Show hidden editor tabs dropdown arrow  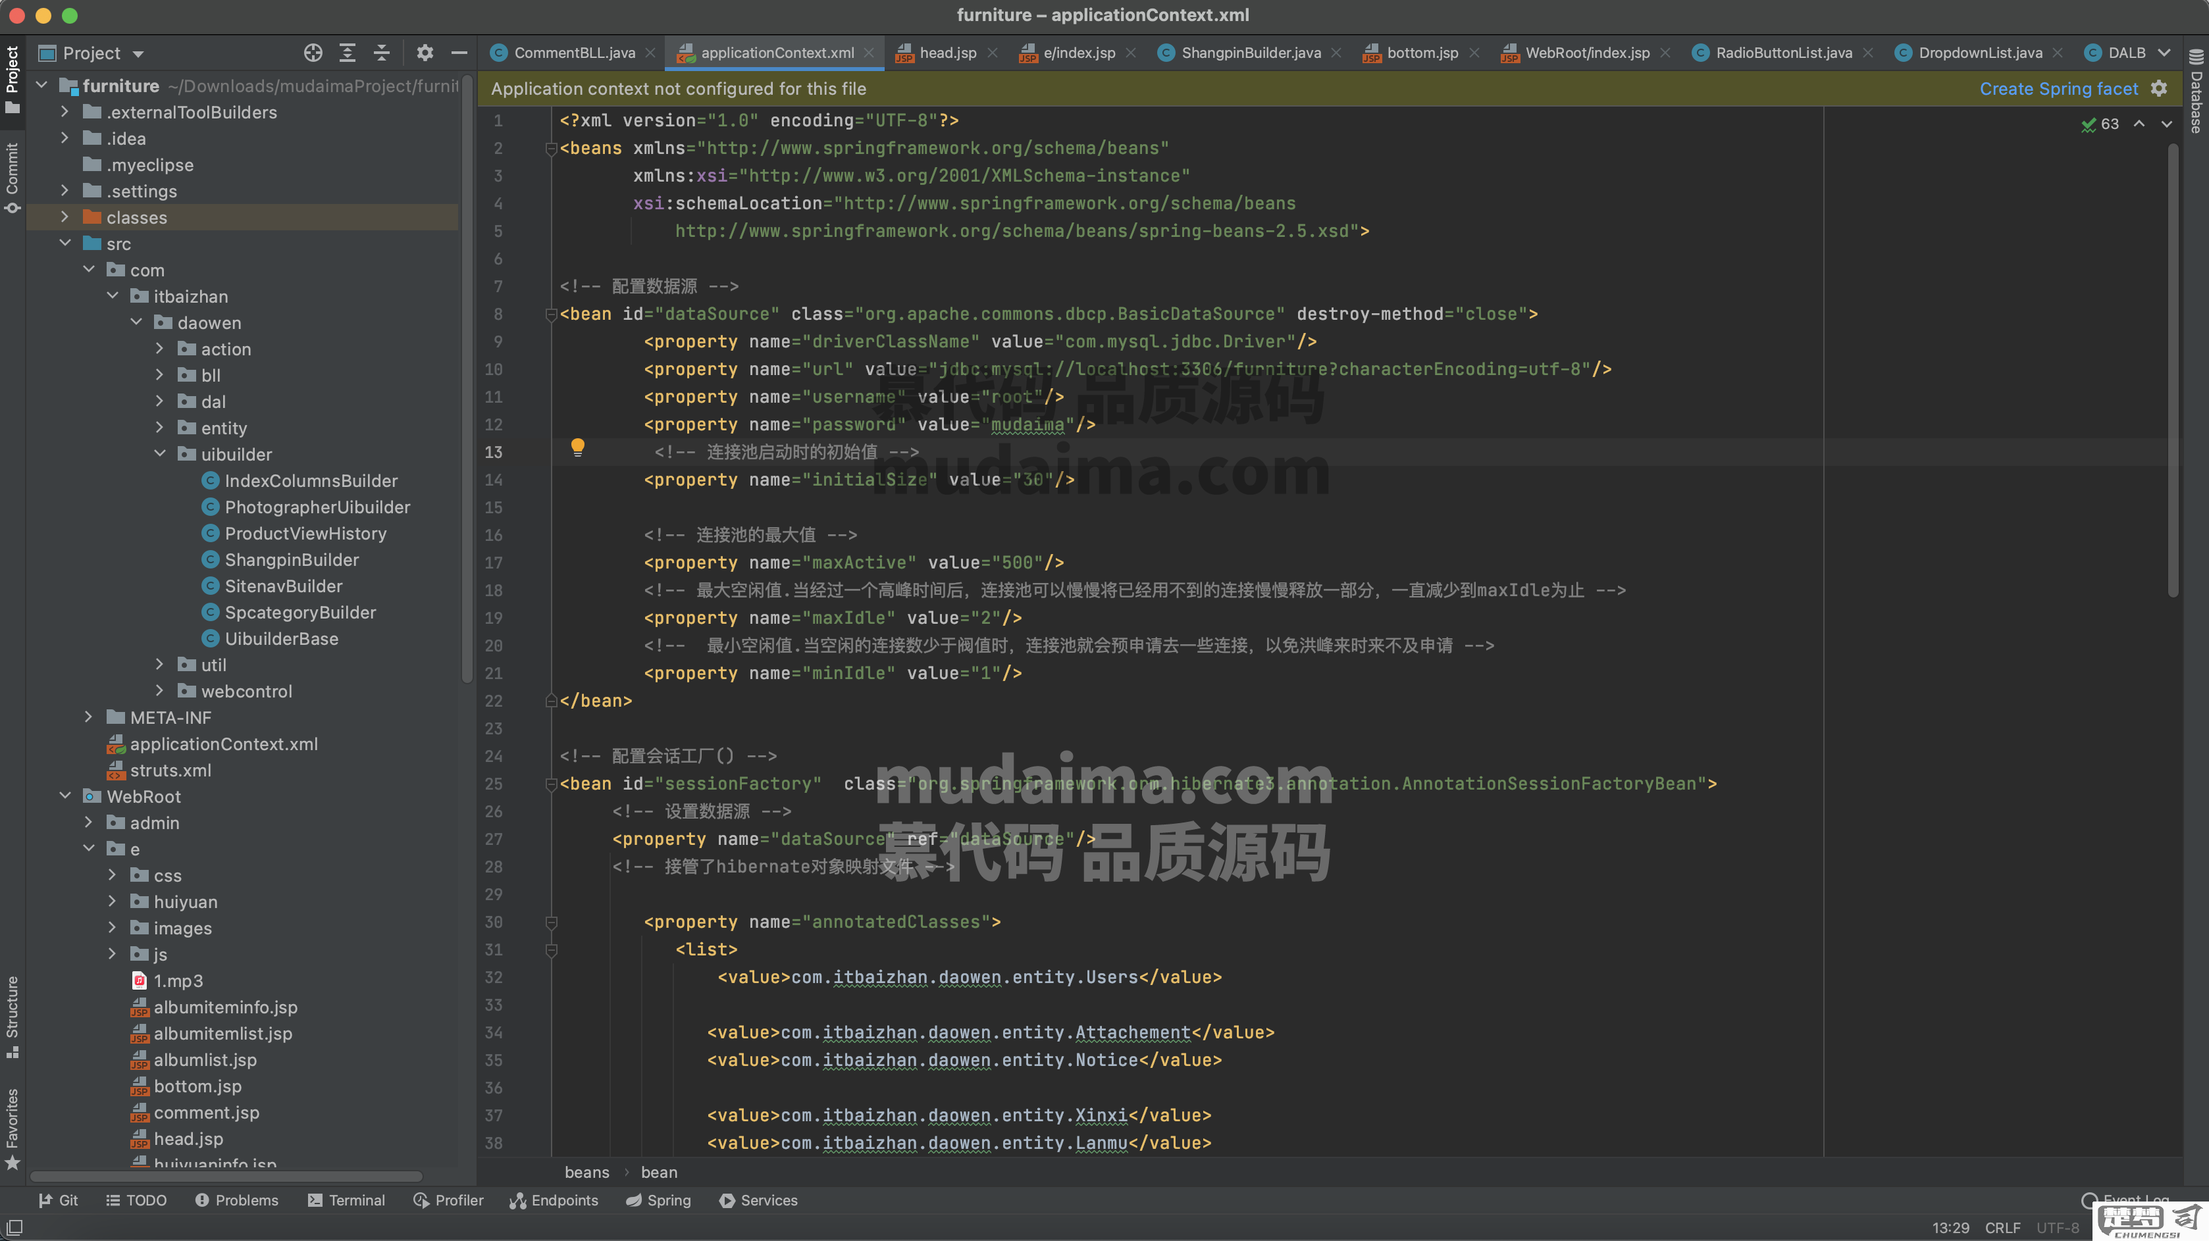pyautogui.click(x=2164, y=53)
